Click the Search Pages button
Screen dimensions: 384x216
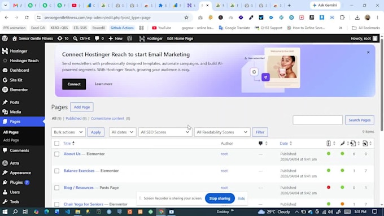[x=360, y=120]
